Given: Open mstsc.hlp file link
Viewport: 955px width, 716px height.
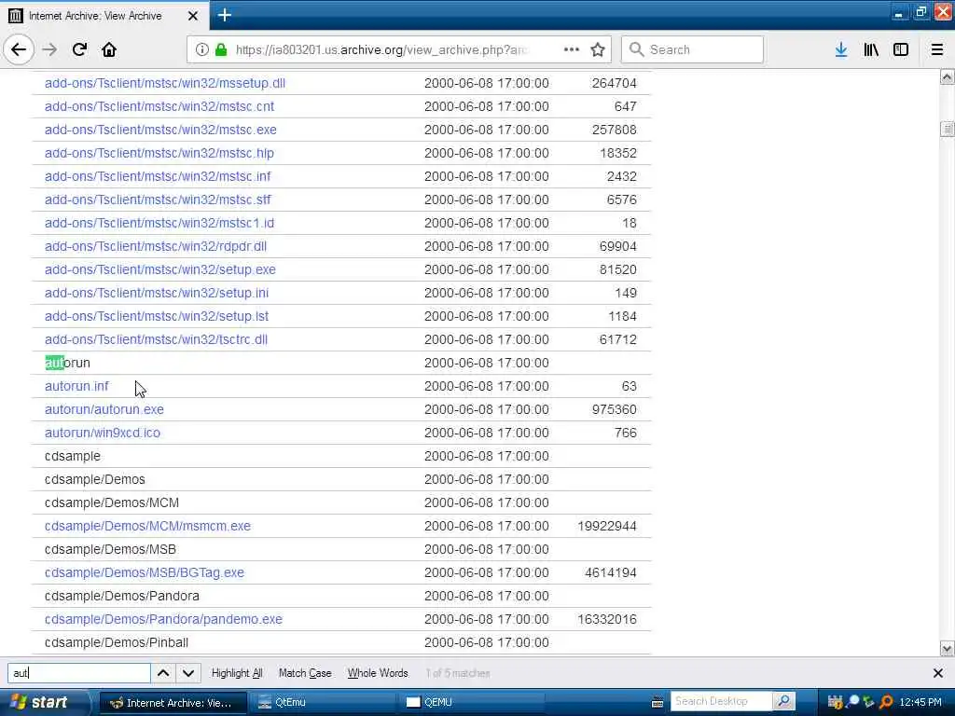Looking at the screenshot, I should point(159,153).
